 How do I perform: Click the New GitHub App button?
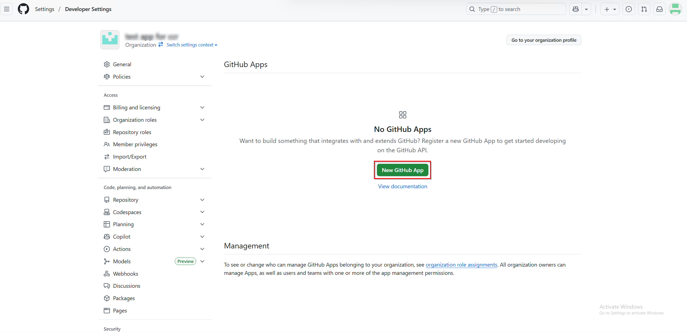pyautogui.click(x=402, y=170)
